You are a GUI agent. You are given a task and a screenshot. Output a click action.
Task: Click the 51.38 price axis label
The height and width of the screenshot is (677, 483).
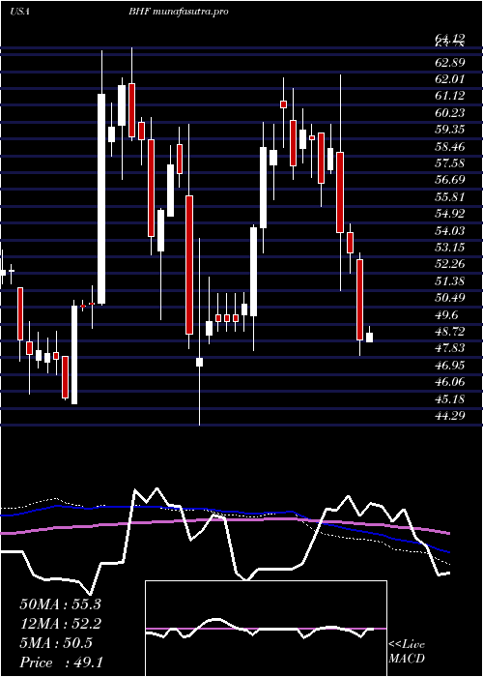450,281
